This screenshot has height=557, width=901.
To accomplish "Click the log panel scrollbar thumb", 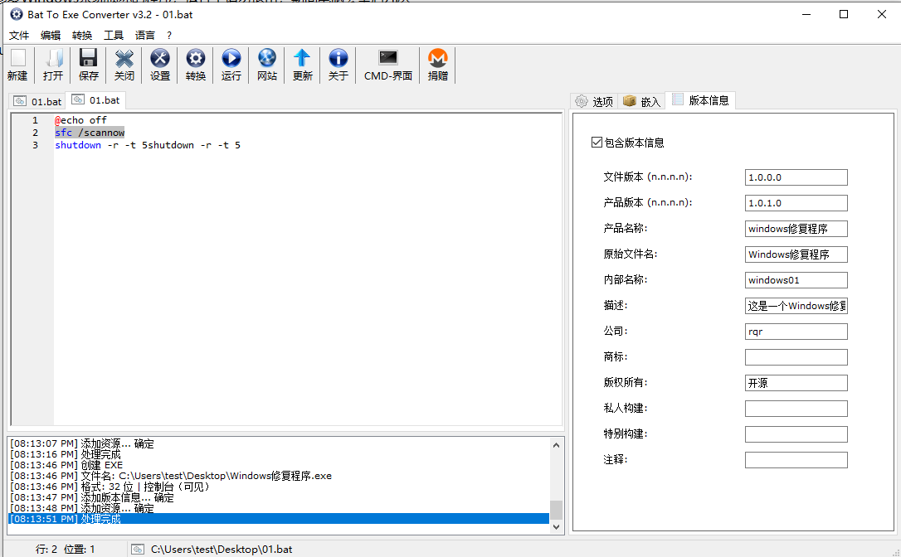I will pyautogui.click(x=556, y=510).
